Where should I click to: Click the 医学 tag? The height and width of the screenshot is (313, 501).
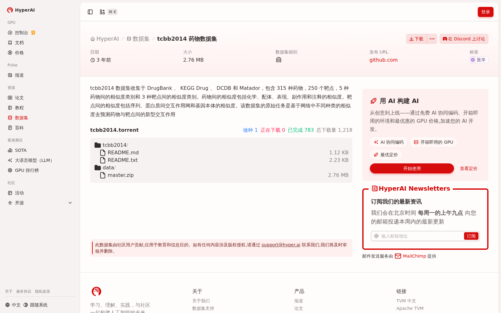(479, 60)
